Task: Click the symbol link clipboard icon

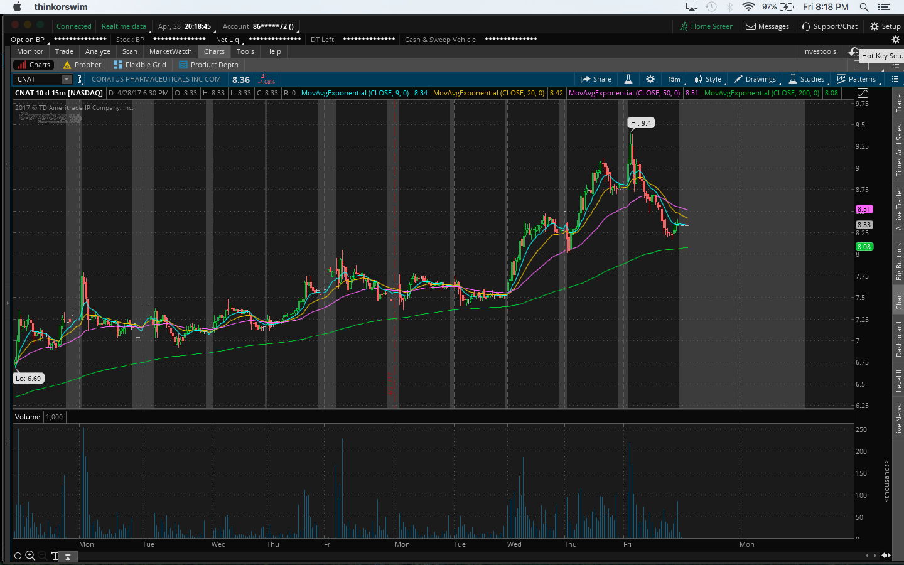Action: [80, 79]
